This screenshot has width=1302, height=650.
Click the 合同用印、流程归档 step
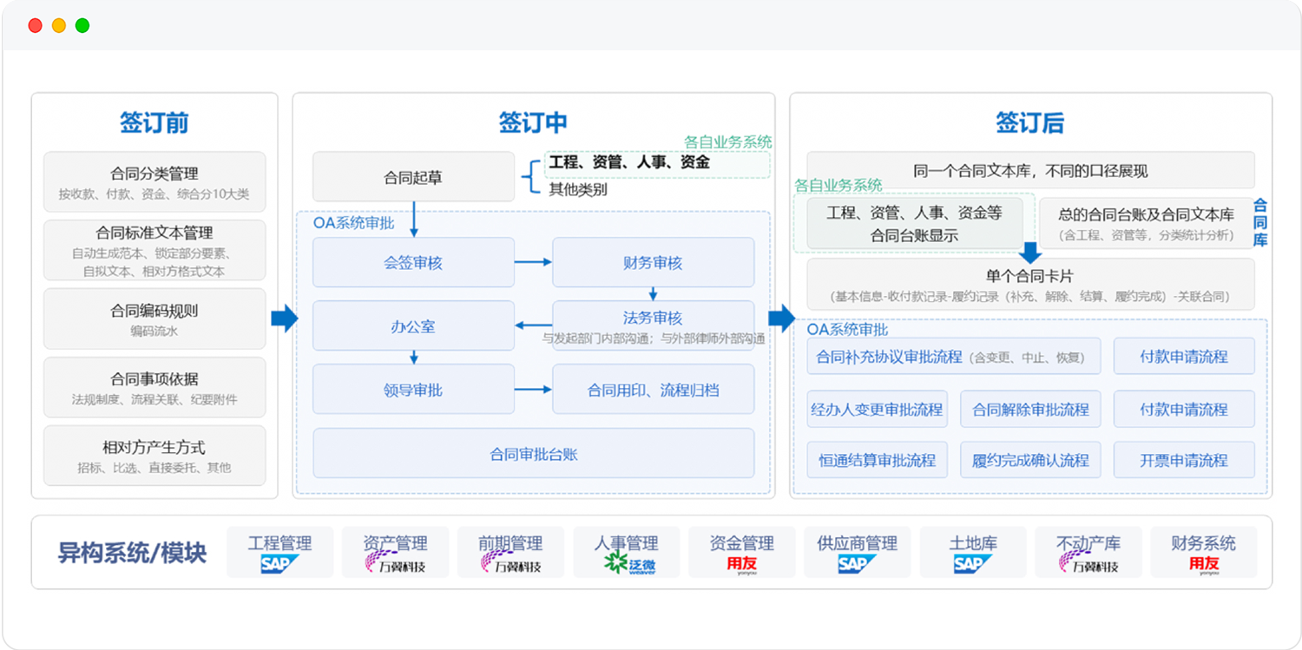point(654,390)
